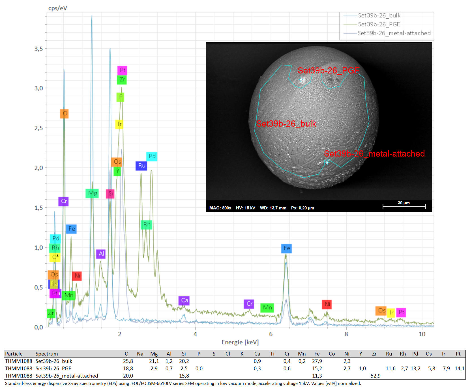The height and width of the screenshot is (390, 470).
Task: Click the Mg value 21,1 in the bulk row
Action: [x=154, y=361]
